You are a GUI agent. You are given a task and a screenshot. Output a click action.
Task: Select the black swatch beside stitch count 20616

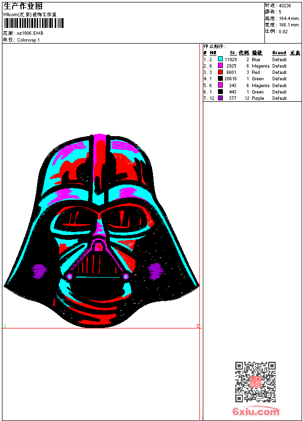click(x=220, y=78)
